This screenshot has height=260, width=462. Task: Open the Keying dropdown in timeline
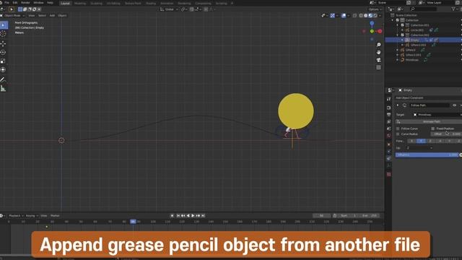click(x=32, y=216)
